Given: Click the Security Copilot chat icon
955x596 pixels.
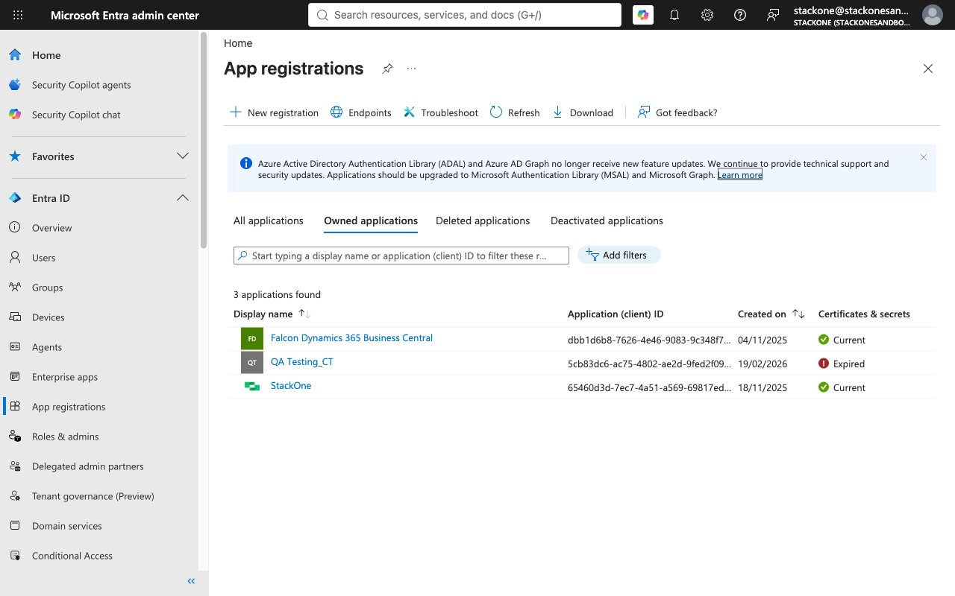Looking at the screenshot, I should pyautogui.click(x=15, y=115).
